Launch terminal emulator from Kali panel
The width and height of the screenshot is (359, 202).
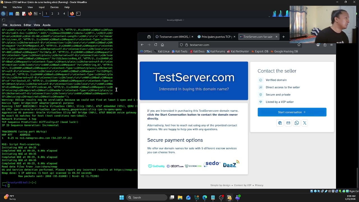coord(36,13)
